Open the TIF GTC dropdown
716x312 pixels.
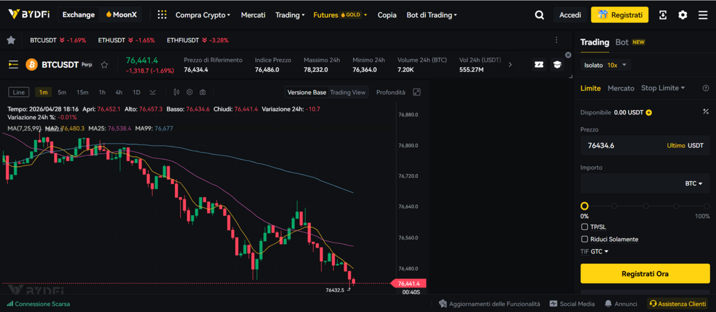coord(599,252)
